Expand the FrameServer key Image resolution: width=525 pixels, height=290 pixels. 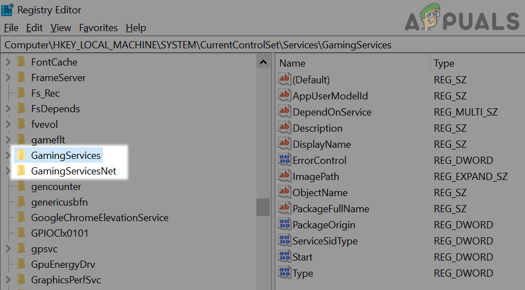tap(8, 78)
